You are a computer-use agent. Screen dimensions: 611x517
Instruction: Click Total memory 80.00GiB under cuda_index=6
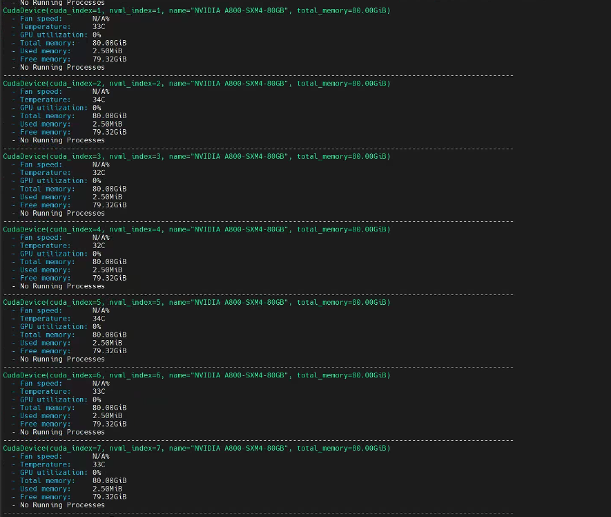pyautogui.click(x=73, y=408)
